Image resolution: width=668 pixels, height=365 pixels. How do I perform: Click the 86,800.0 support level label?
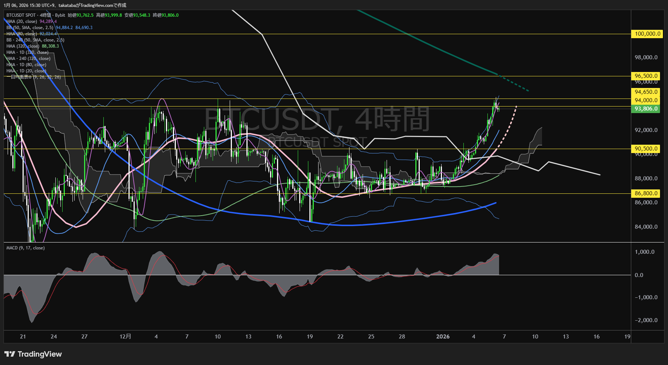pyautogui.click(x=646, y=193)
